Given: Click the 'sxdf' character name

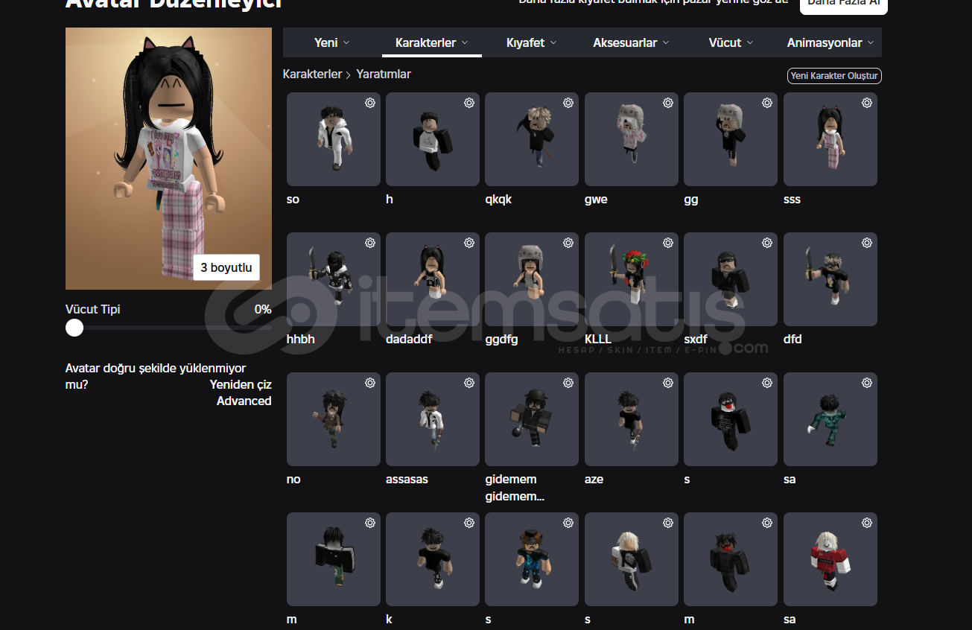Looking at the screenshot, I should 696,340.
